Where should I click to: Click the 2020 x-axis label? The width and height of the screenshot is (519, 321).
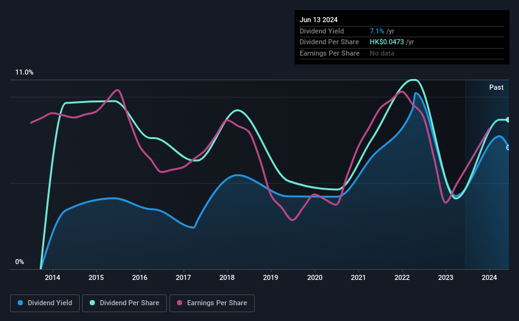(x=315, y=277)
